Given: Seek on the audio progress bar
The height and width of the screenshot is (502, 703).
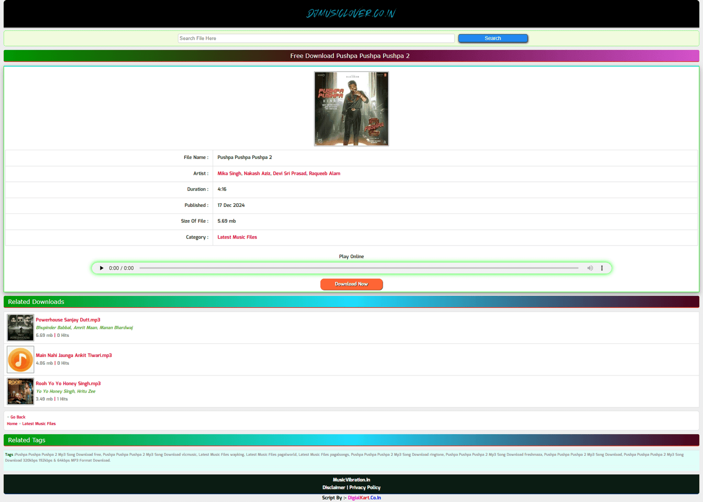Looking at the screenshot, I should [x=359, y=268].
